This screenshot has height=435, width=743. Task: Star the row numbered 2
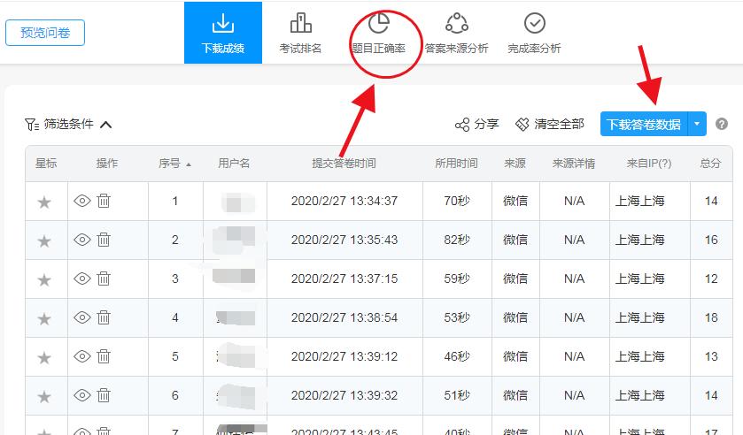coord(44,241)
